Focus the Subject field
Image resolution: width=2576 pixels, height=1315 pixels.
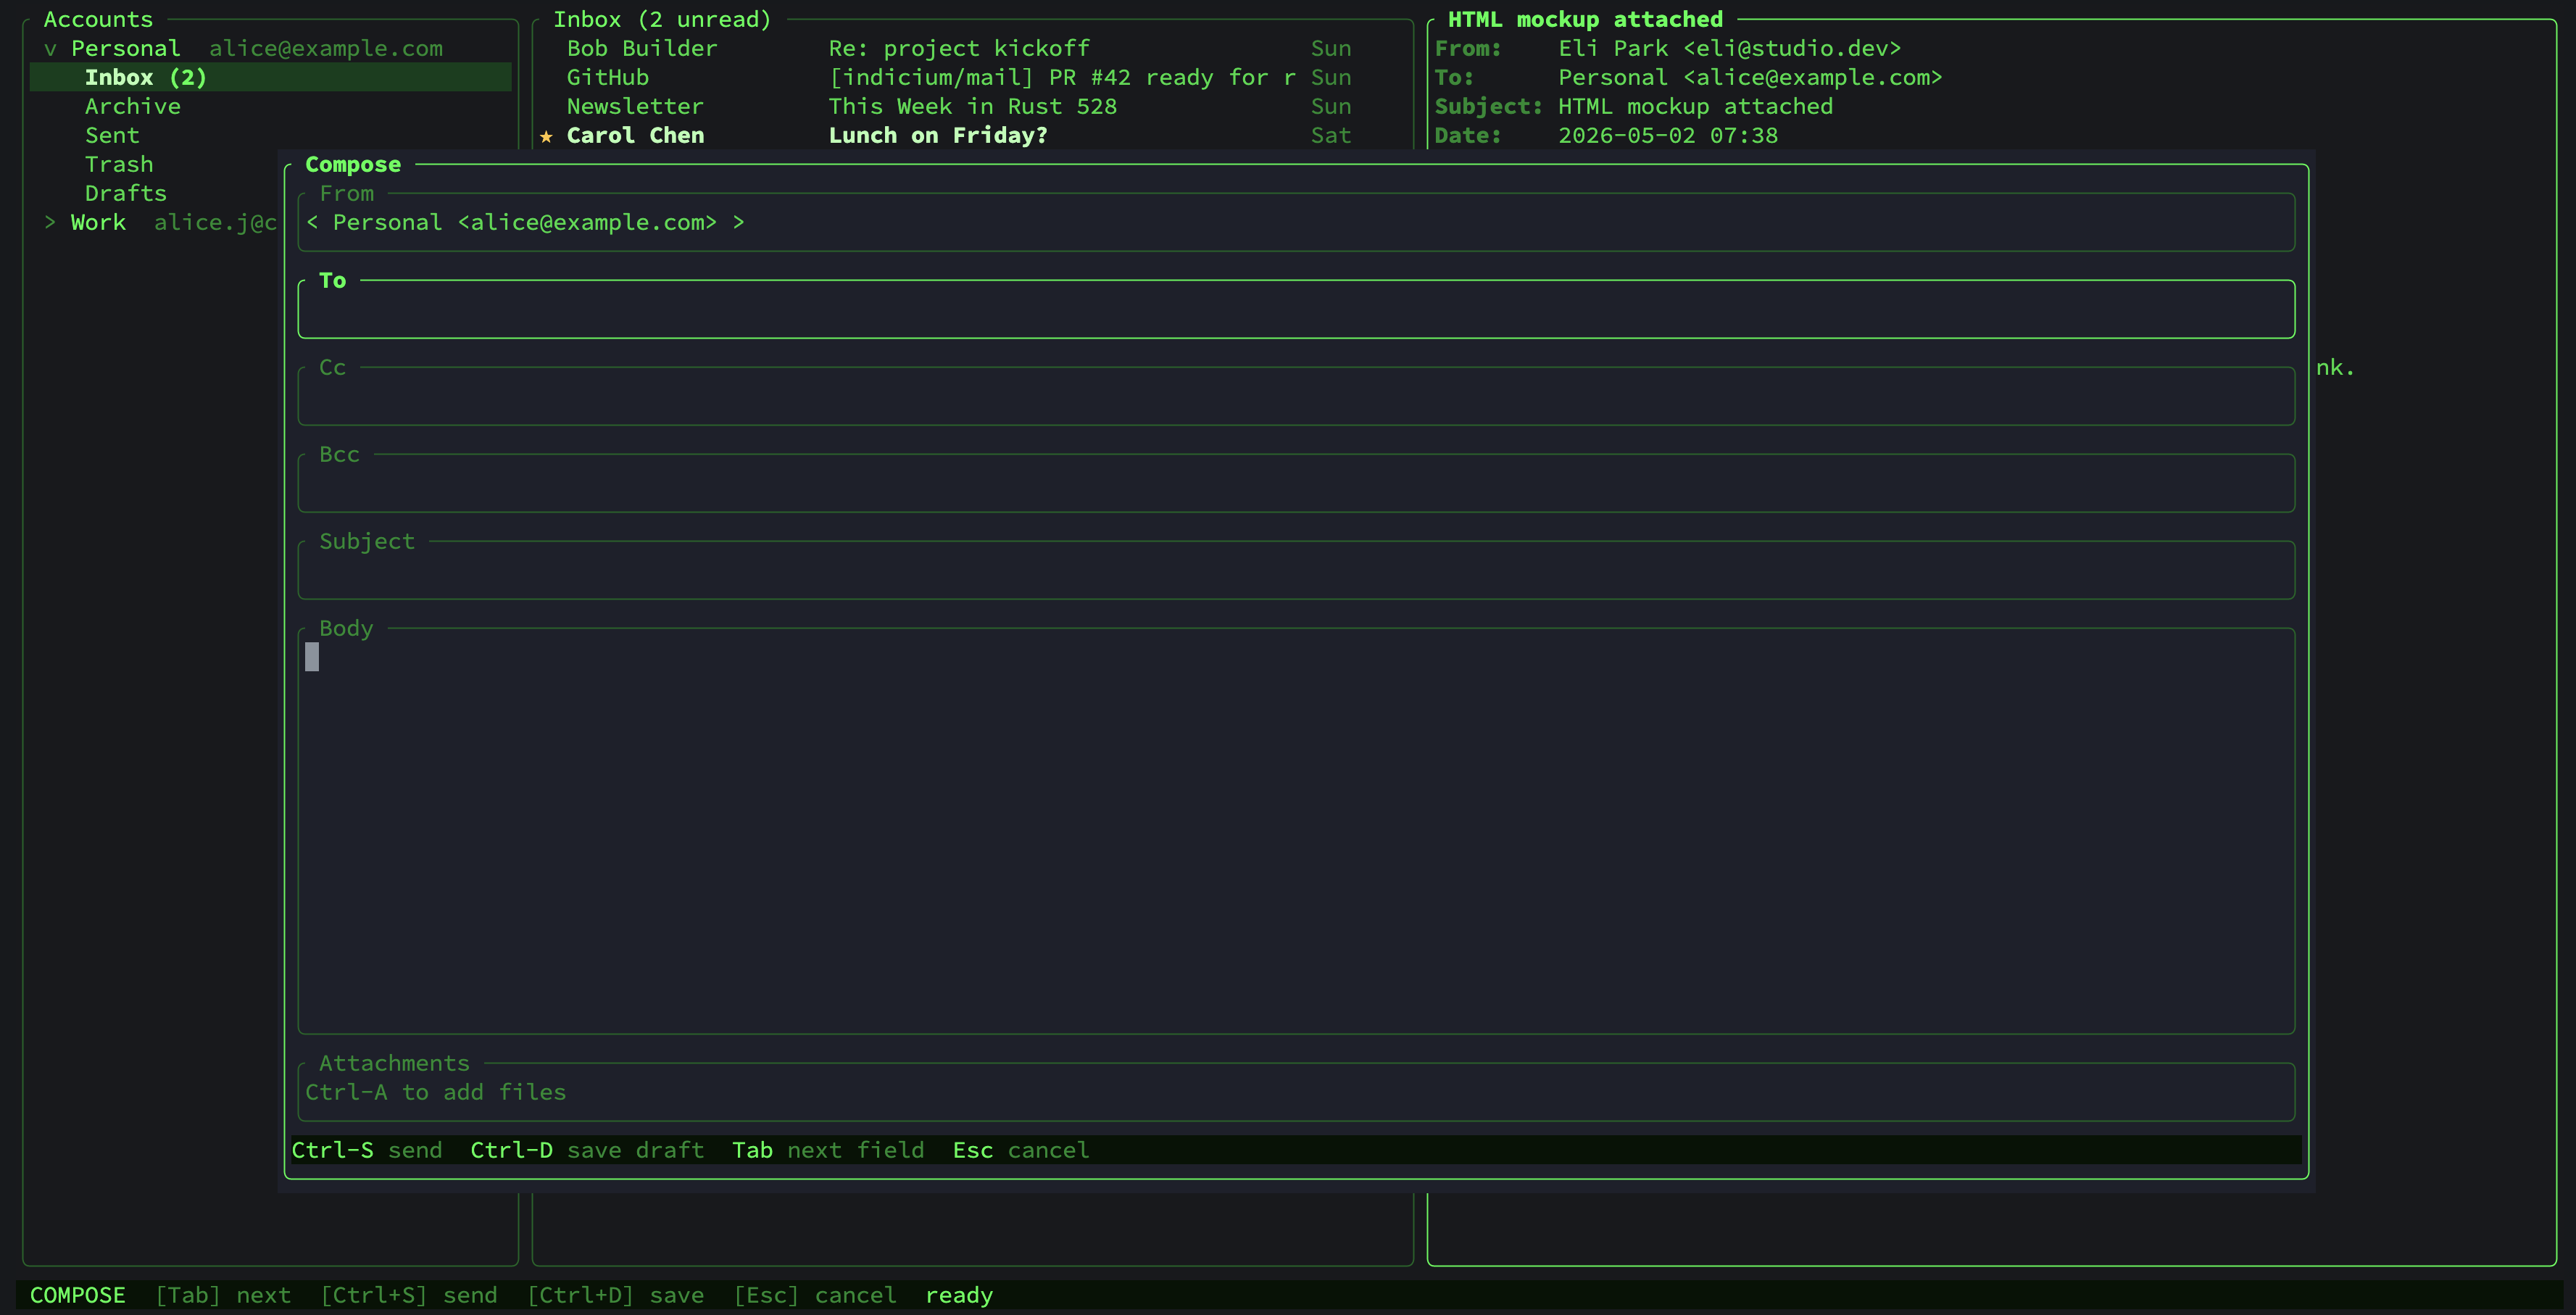point(1296,571)
